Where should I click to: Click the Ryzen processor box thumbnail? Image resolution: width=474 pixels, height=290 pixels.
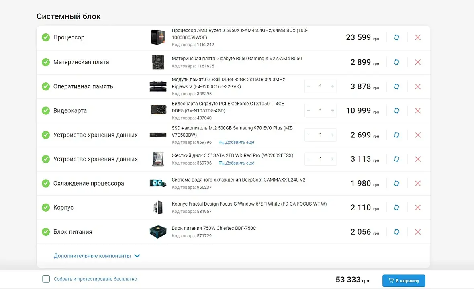158,37
